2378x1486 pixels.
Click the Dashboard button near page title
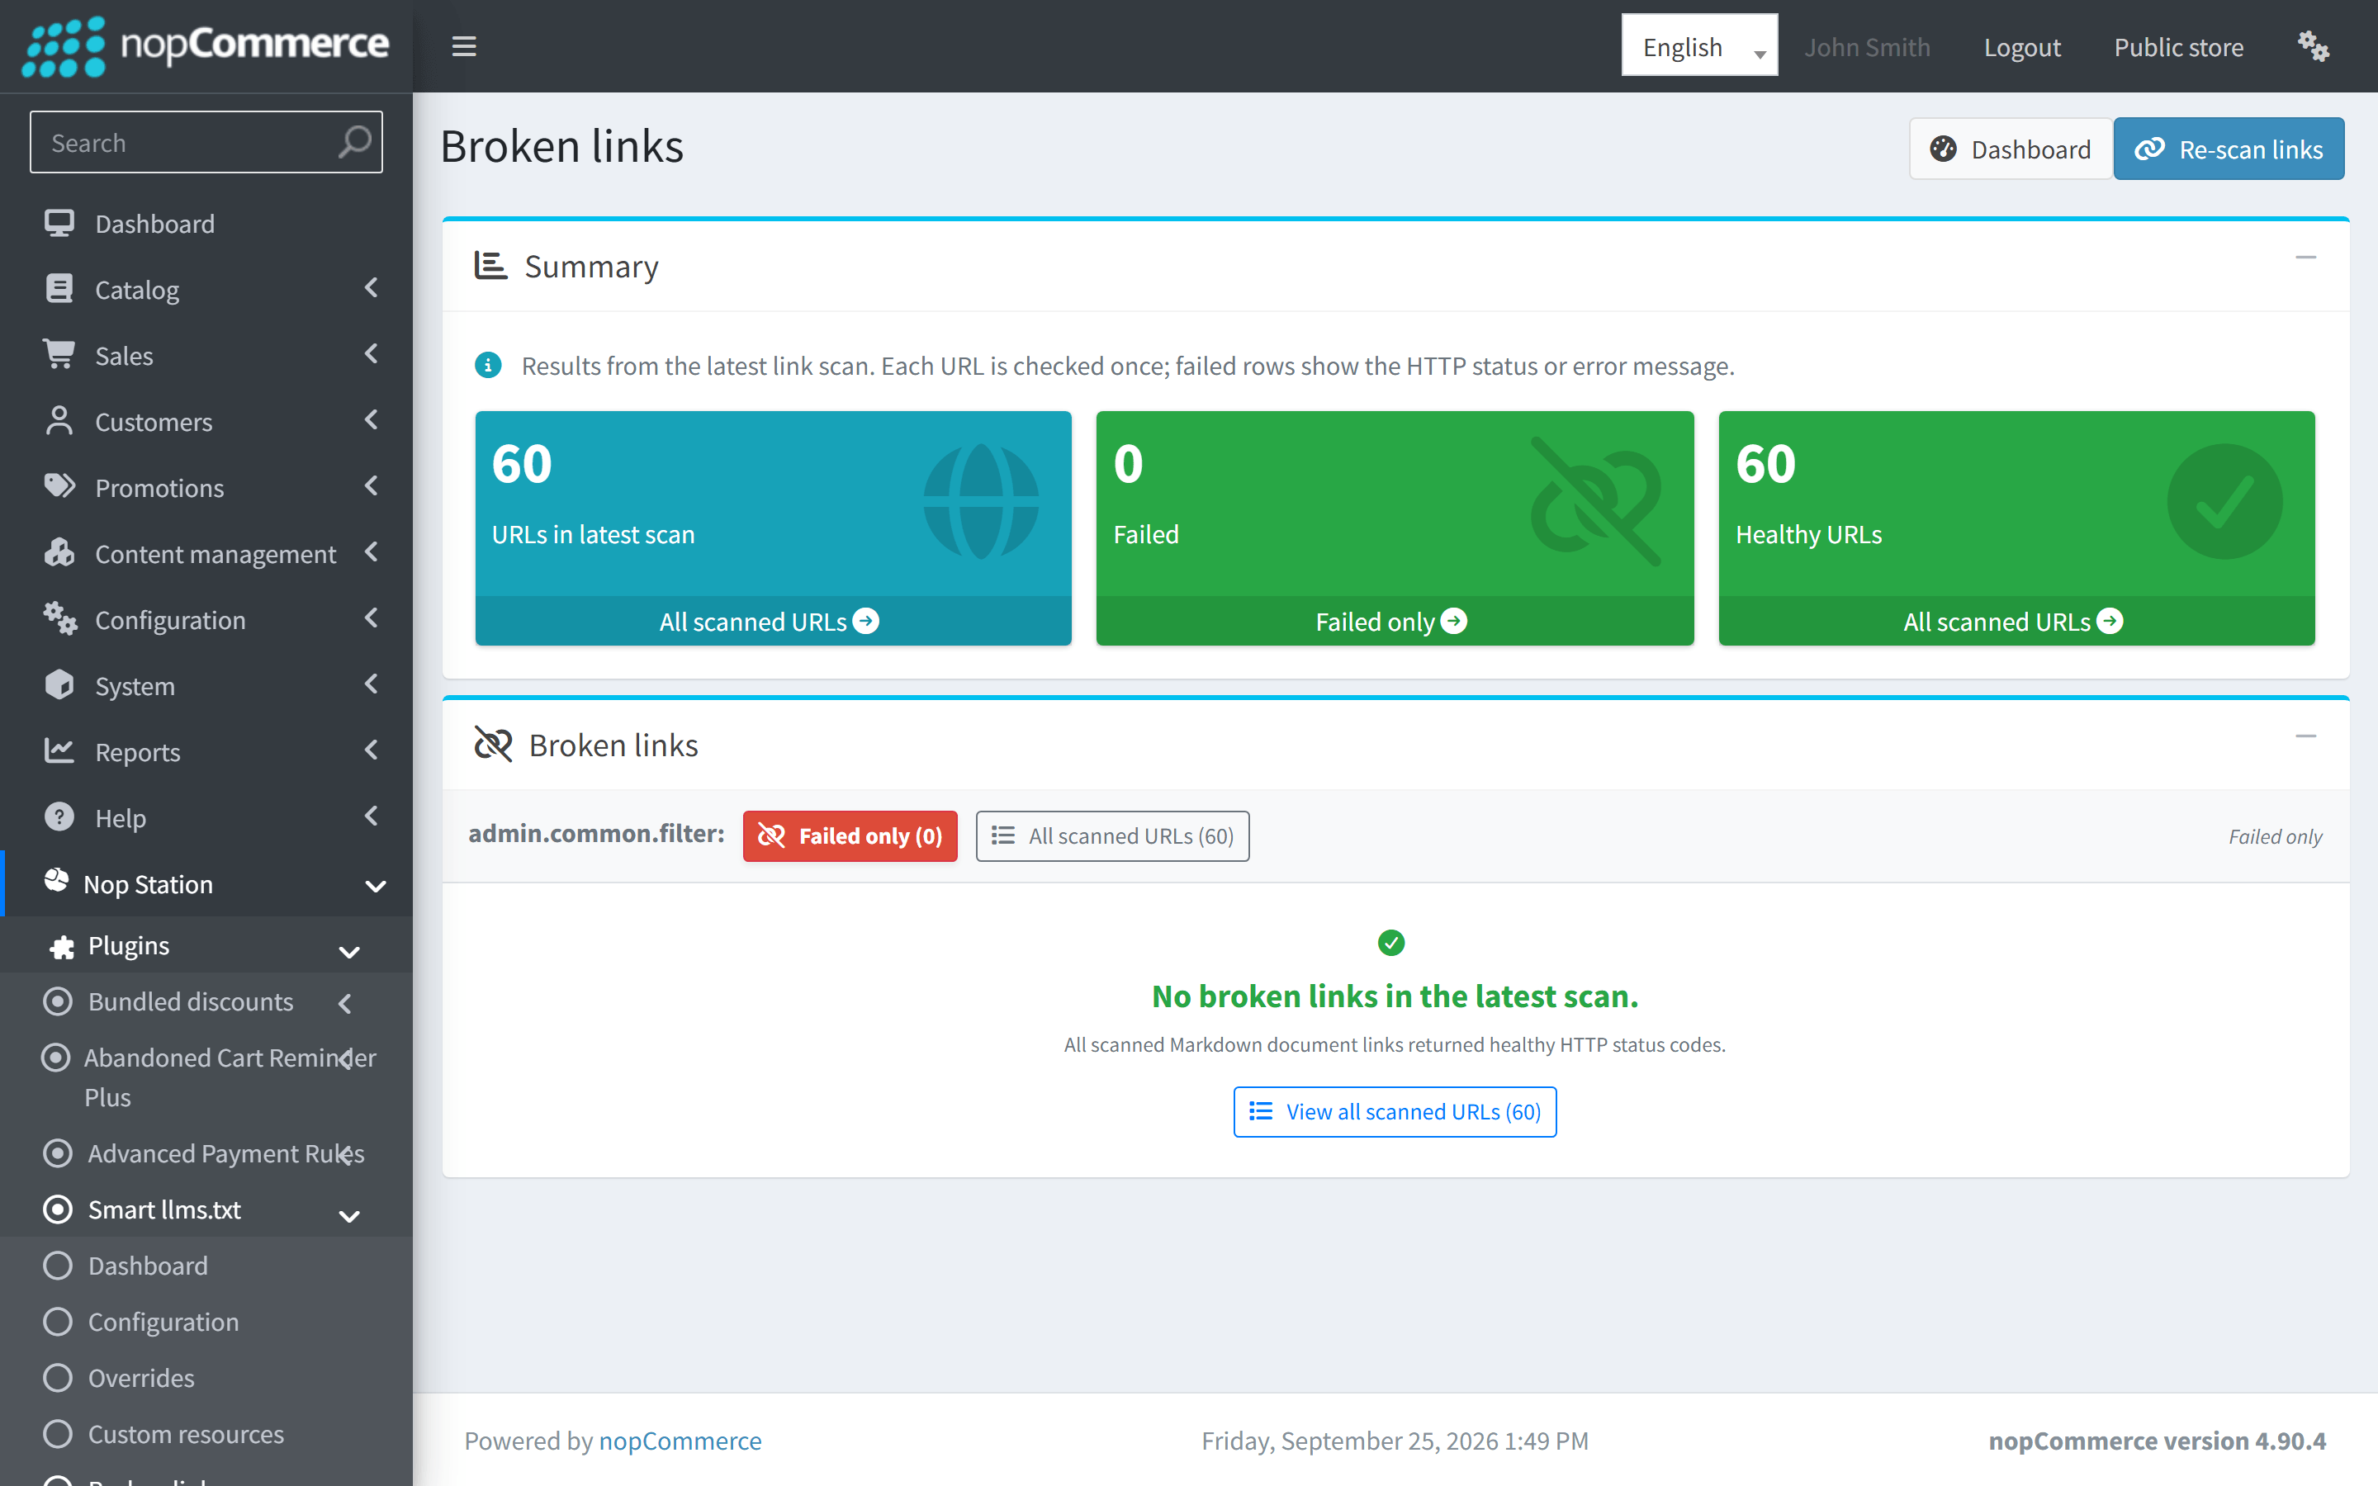click(x=2011, y=149)
